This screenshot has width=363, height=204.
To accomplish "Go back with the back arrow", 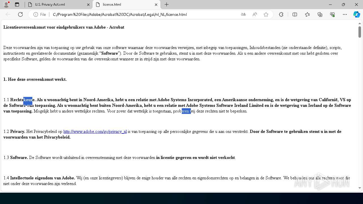I will pos(8,14).
